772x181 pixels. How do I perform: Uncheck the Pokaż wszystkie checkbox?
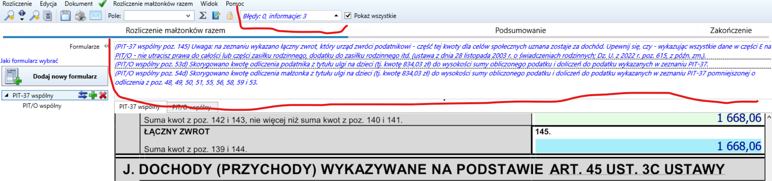(x=348, y=16)
